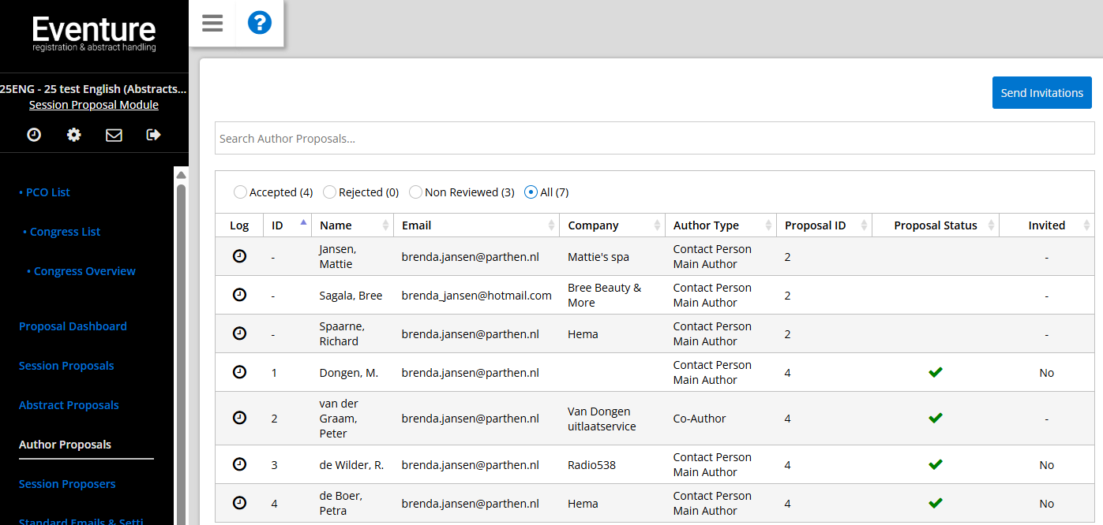Screen dimensions: 1103x525
Task: Open log clock icon for Jansen, Mattie
Action: [x=239, y=256]
